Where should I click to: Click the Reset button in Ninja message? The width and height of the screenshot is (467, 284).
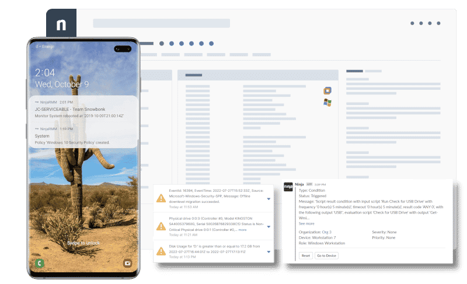(x=306, y=255)
